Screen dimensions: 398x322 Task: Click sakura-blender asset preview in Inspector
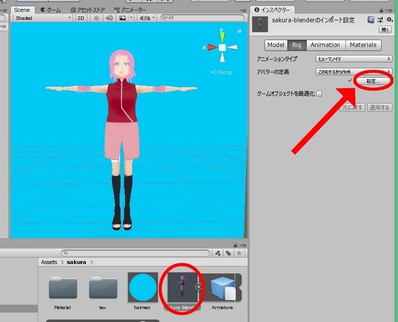[x=260, y=24]
